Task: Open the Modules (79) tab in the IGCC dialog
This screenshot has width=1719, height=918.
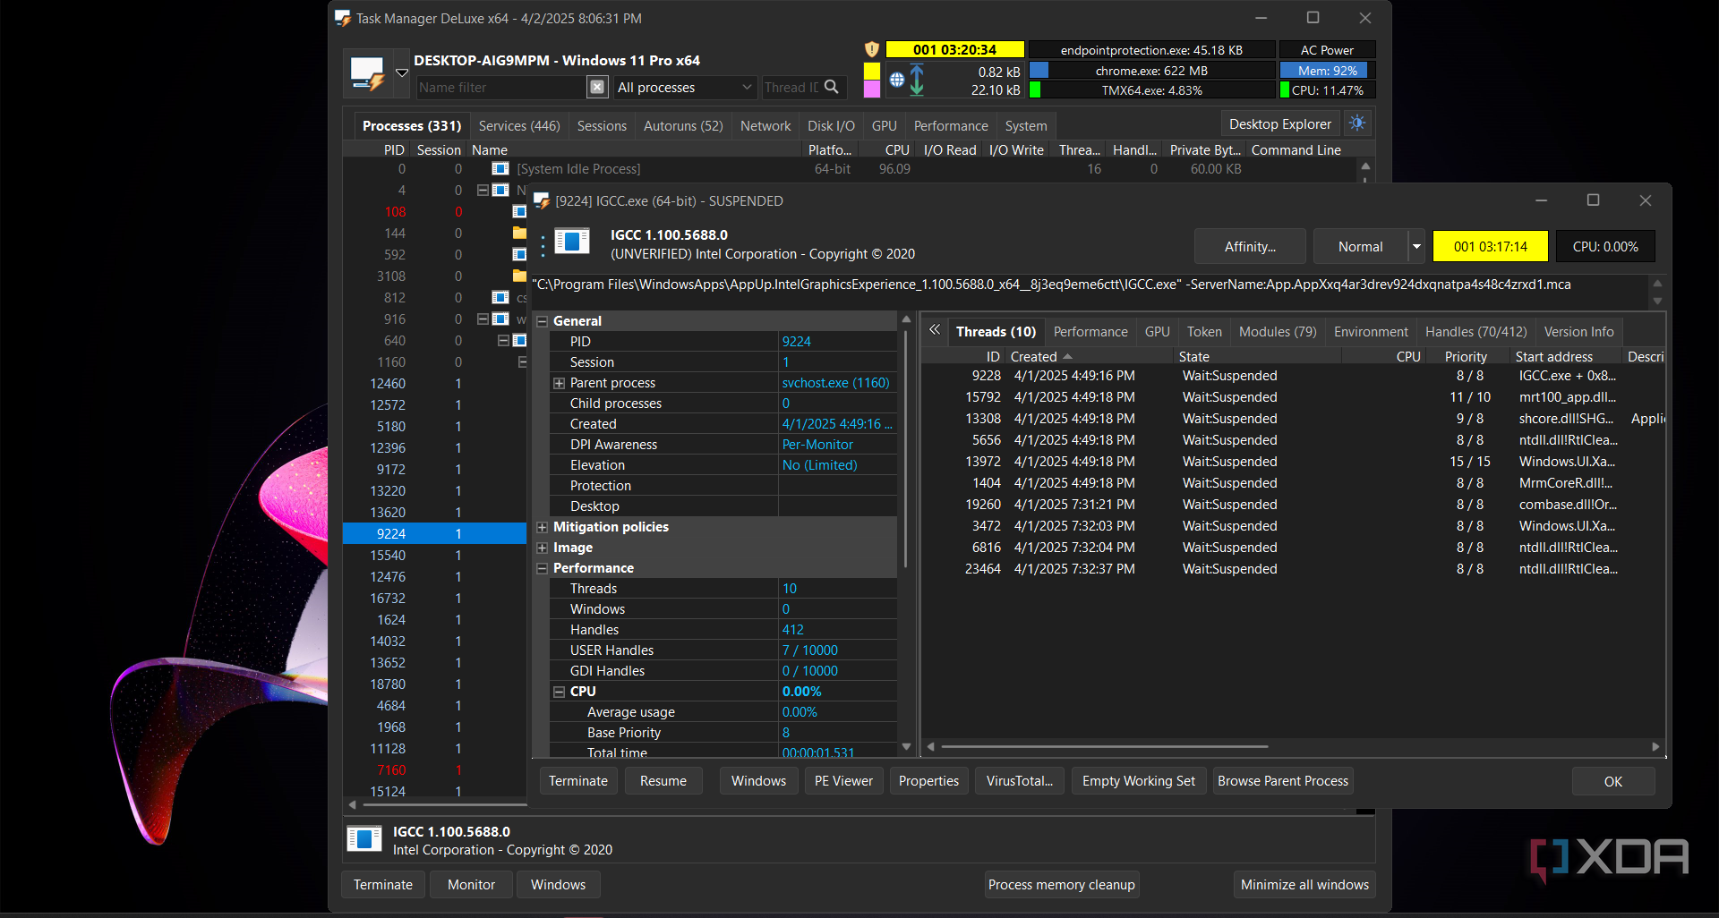Action: coord(1278,331)
